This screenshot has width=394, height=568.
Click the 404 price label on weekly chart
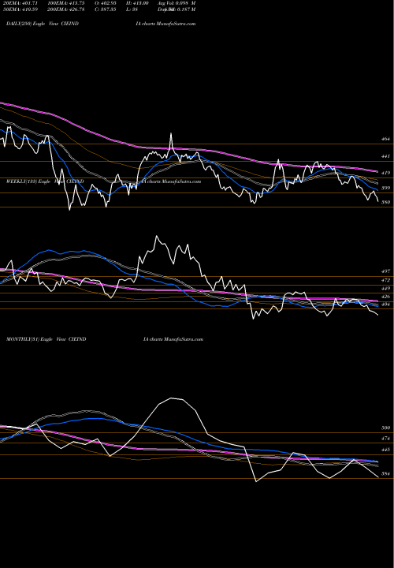385,305
